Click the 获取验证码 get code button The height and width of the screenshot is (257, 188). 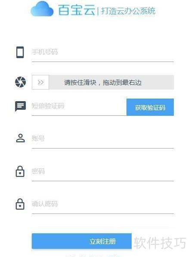pos(150,107)
